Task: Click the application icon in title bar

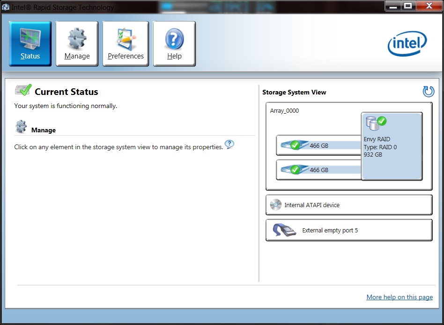Action: 5,7
